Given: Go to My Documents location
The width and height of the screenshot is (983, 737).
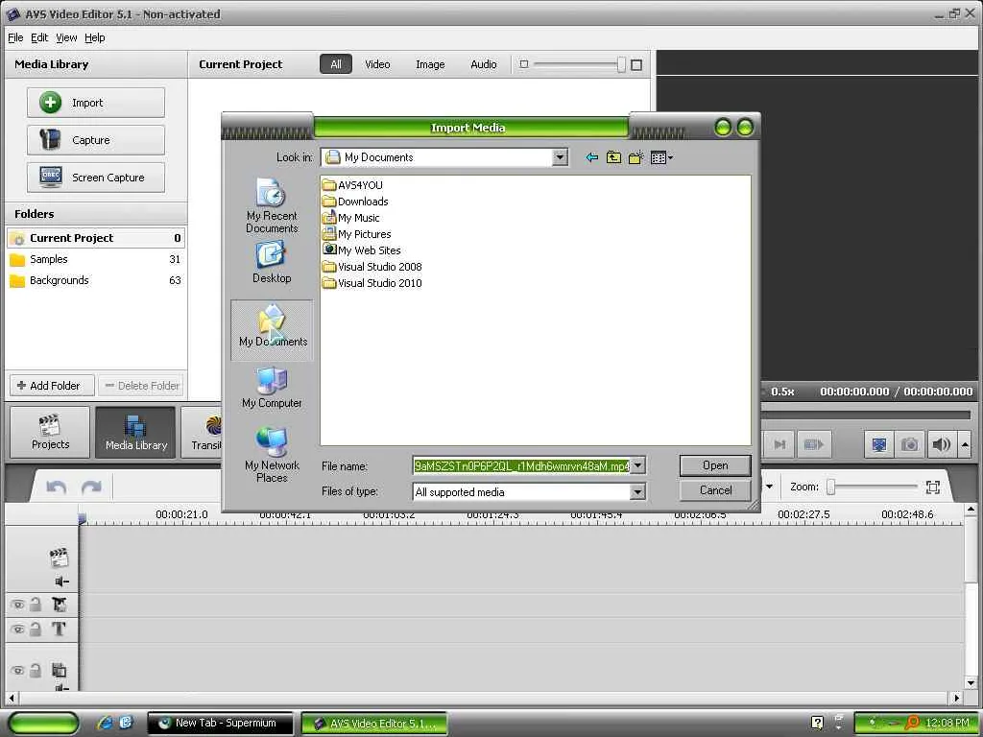Looking at the screenshot, I should click(272, 330).
